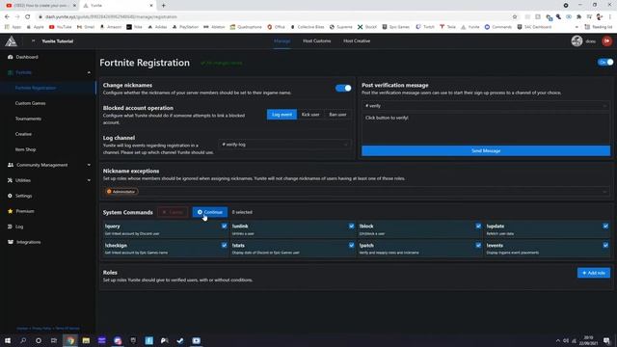The height and width of the screenshot is (347, 617).
Task: Open the YouTube bookmark
Action: pos(61,27)
